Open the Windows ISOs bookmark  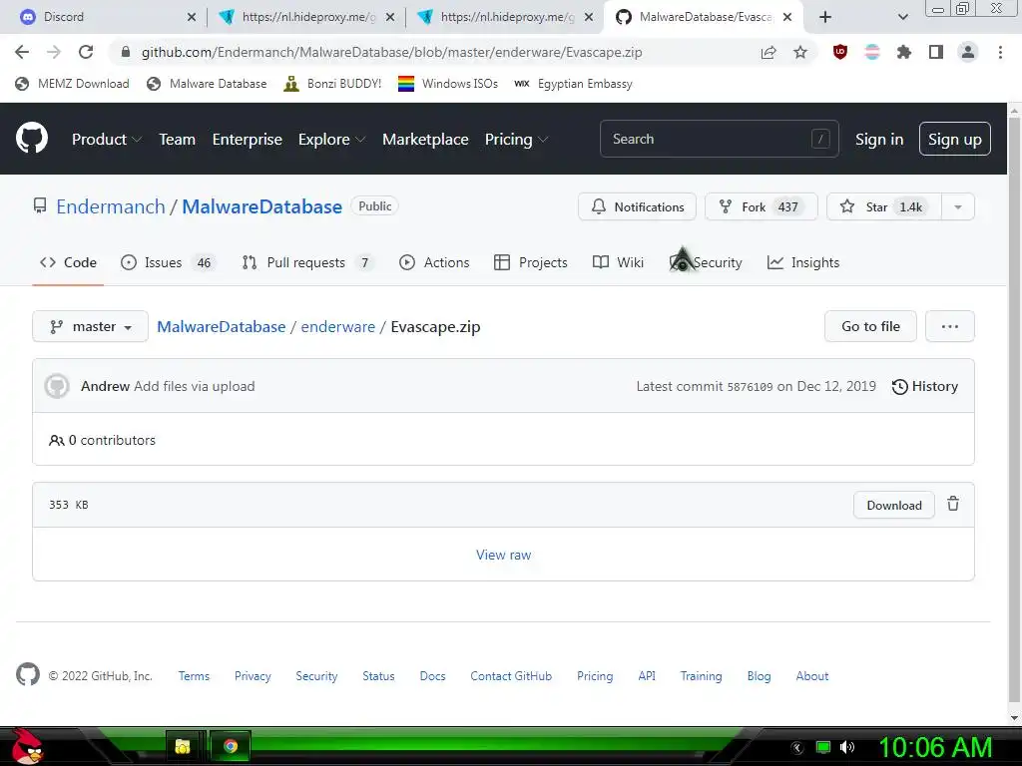pyautogui.click(x=448, y=84)
